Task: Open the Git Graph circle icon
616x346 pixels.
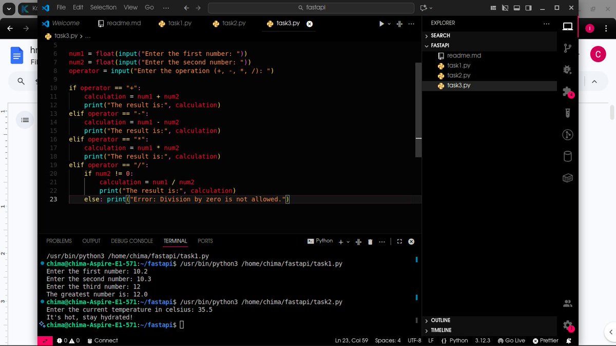Action: coord(567,134)
